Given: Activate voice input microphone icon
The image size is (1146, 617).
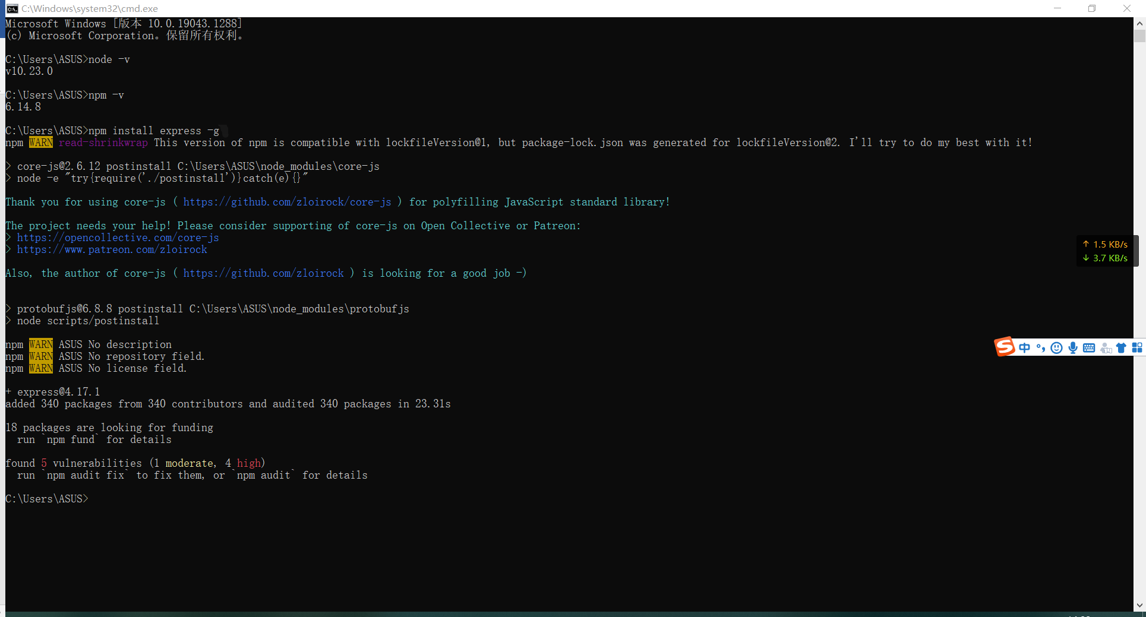Looking at the screenshot, I should [1073, 348].
